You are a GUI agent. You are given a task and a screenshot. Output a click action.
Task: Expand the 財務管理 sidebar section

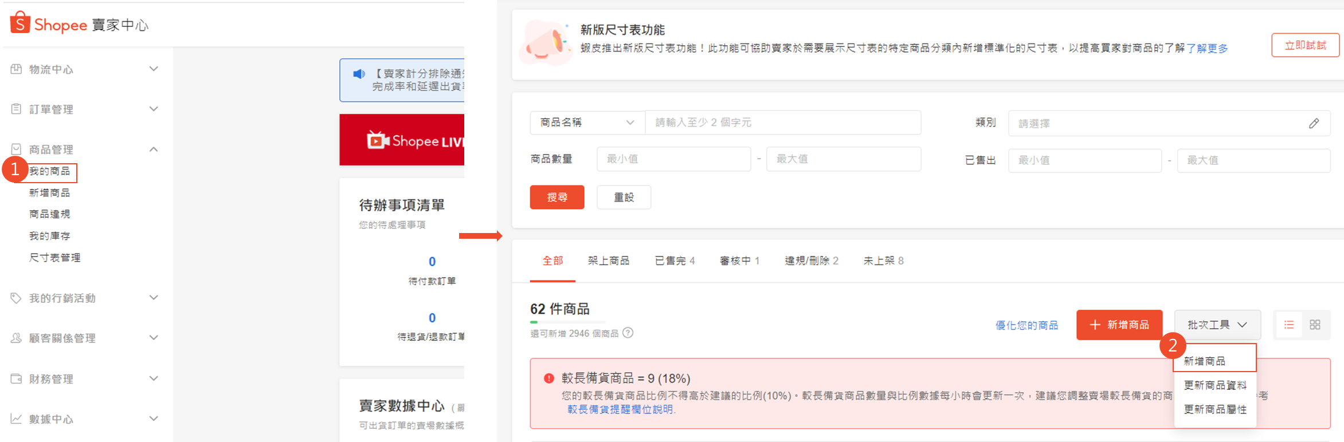click(154, 379)
